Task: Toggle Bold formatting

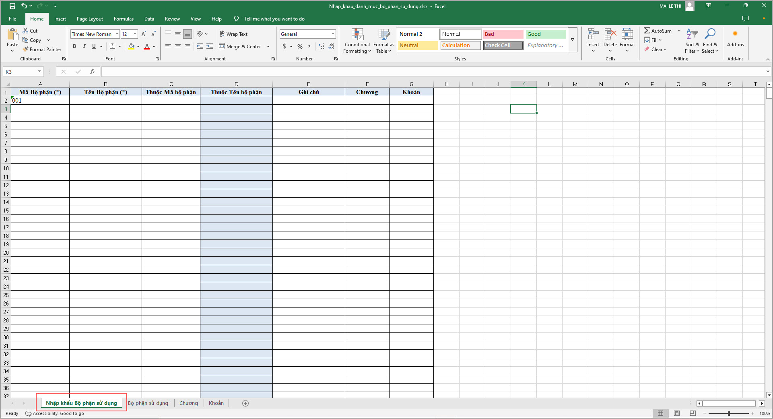Action: pyautogui.click(x=74, y=46)
